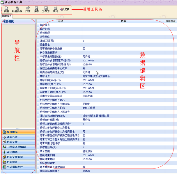Click the 联合体投标要求 row label
The height and width of the screenshot is (174, 179).
49,53
